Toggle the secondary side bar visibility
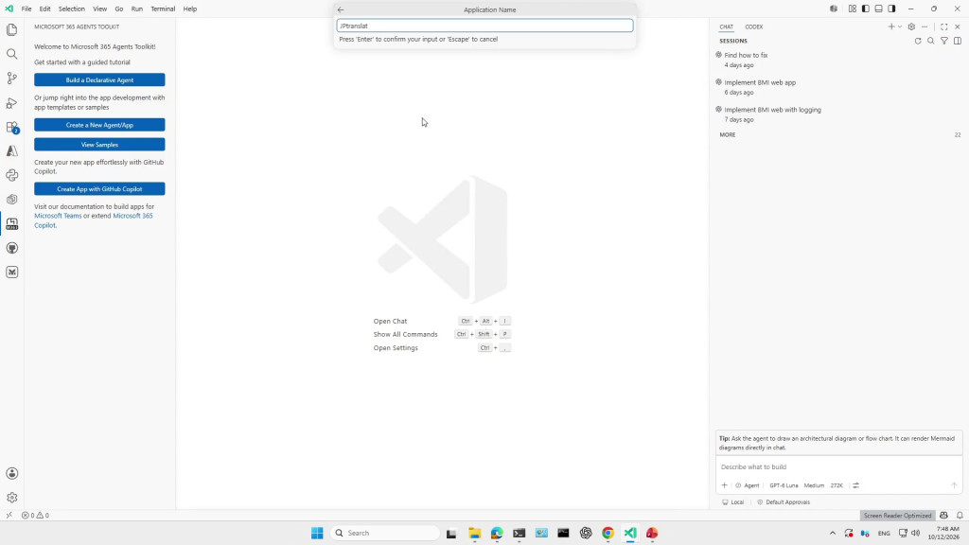This screenshot has width=969, height=545. [891, 9]
